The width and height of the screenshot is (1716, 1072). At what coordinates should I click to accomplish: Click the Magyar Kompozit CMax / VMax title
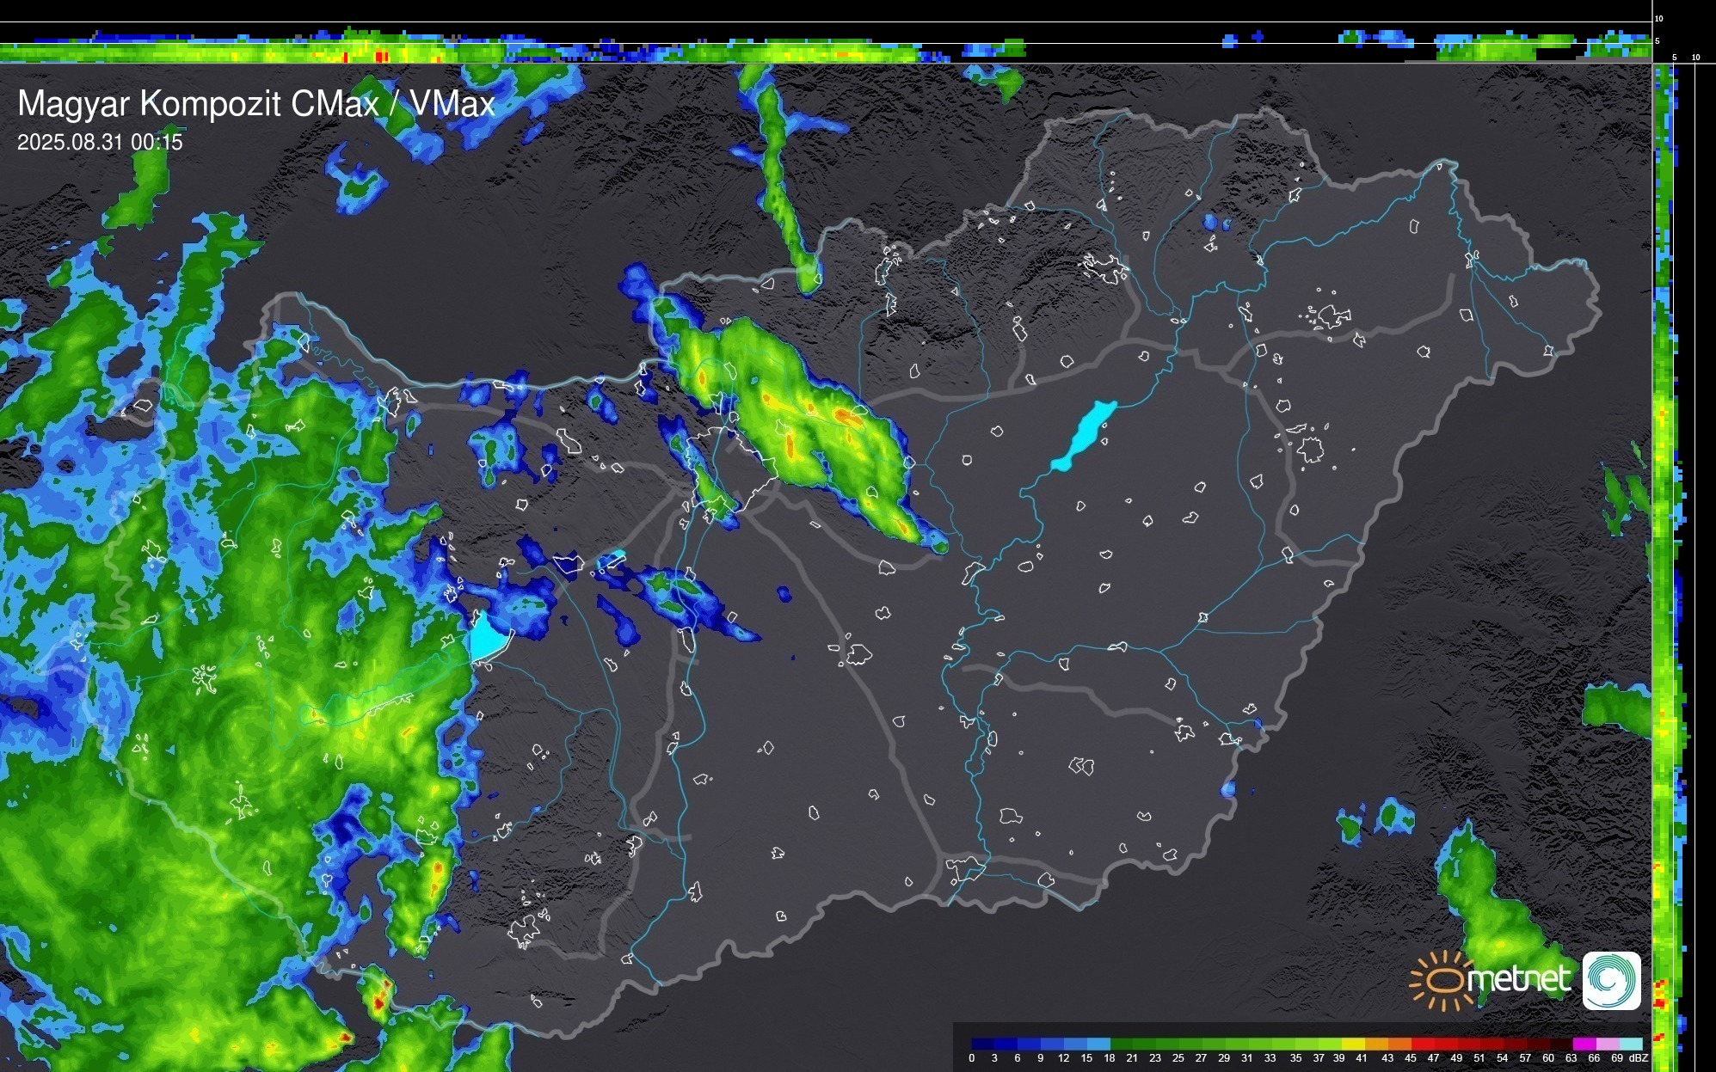tap(255, 104)
